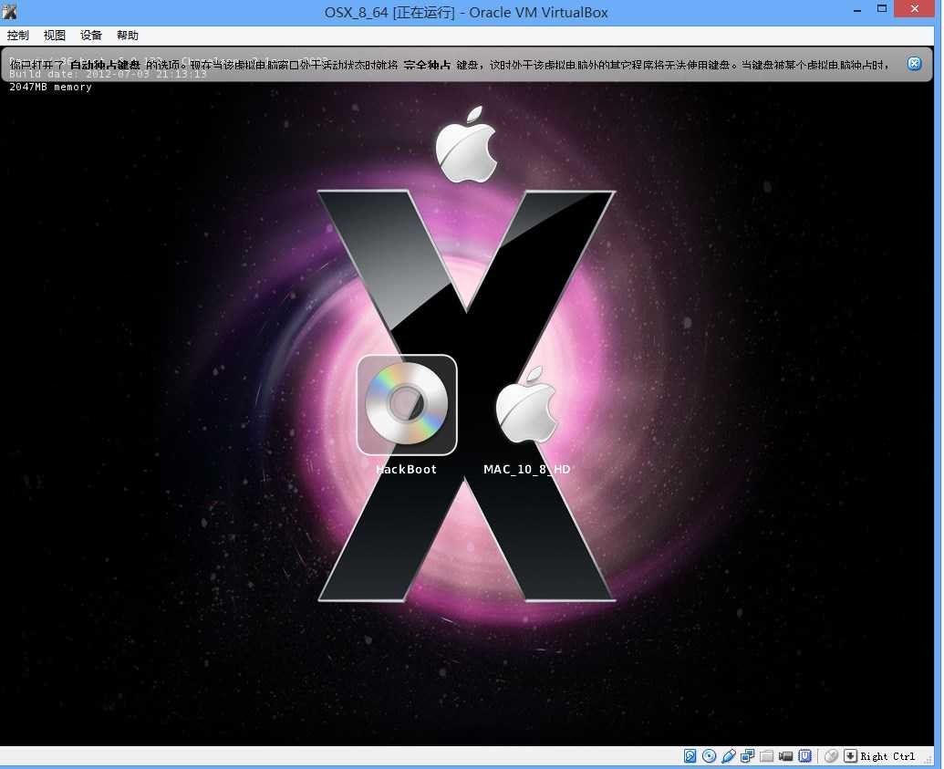944x769 pixels.
Task: Click the hard disk activity status icon
Action: pyautogui.click(x=690, y=756)
